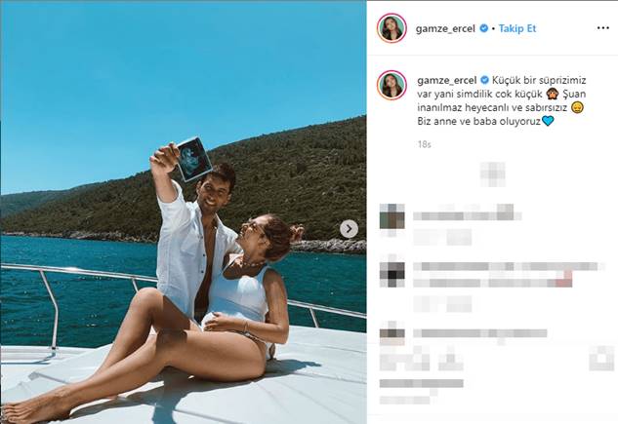Click verified badge in the caption line
Screen dimensions: 618x424
pos(484,80)
